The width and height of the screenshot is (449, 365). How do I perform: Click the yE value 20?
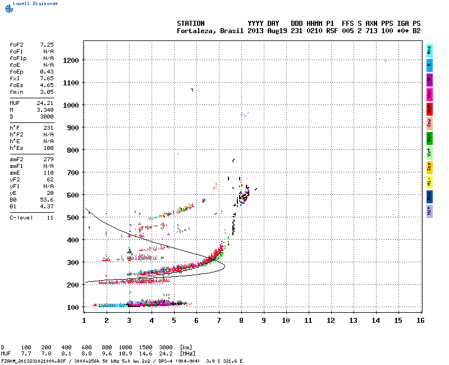[x=50, y=193]
